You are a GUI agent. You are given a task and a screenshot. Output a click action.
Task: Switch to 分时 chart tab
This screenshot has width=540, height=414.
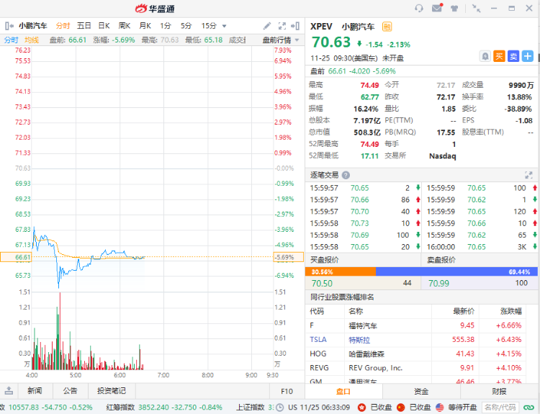[63, 26]
